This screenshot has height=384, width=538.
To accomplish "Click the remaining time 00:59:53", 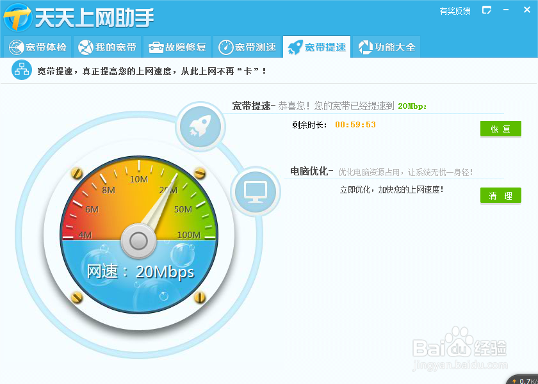I will pos(355,125).
